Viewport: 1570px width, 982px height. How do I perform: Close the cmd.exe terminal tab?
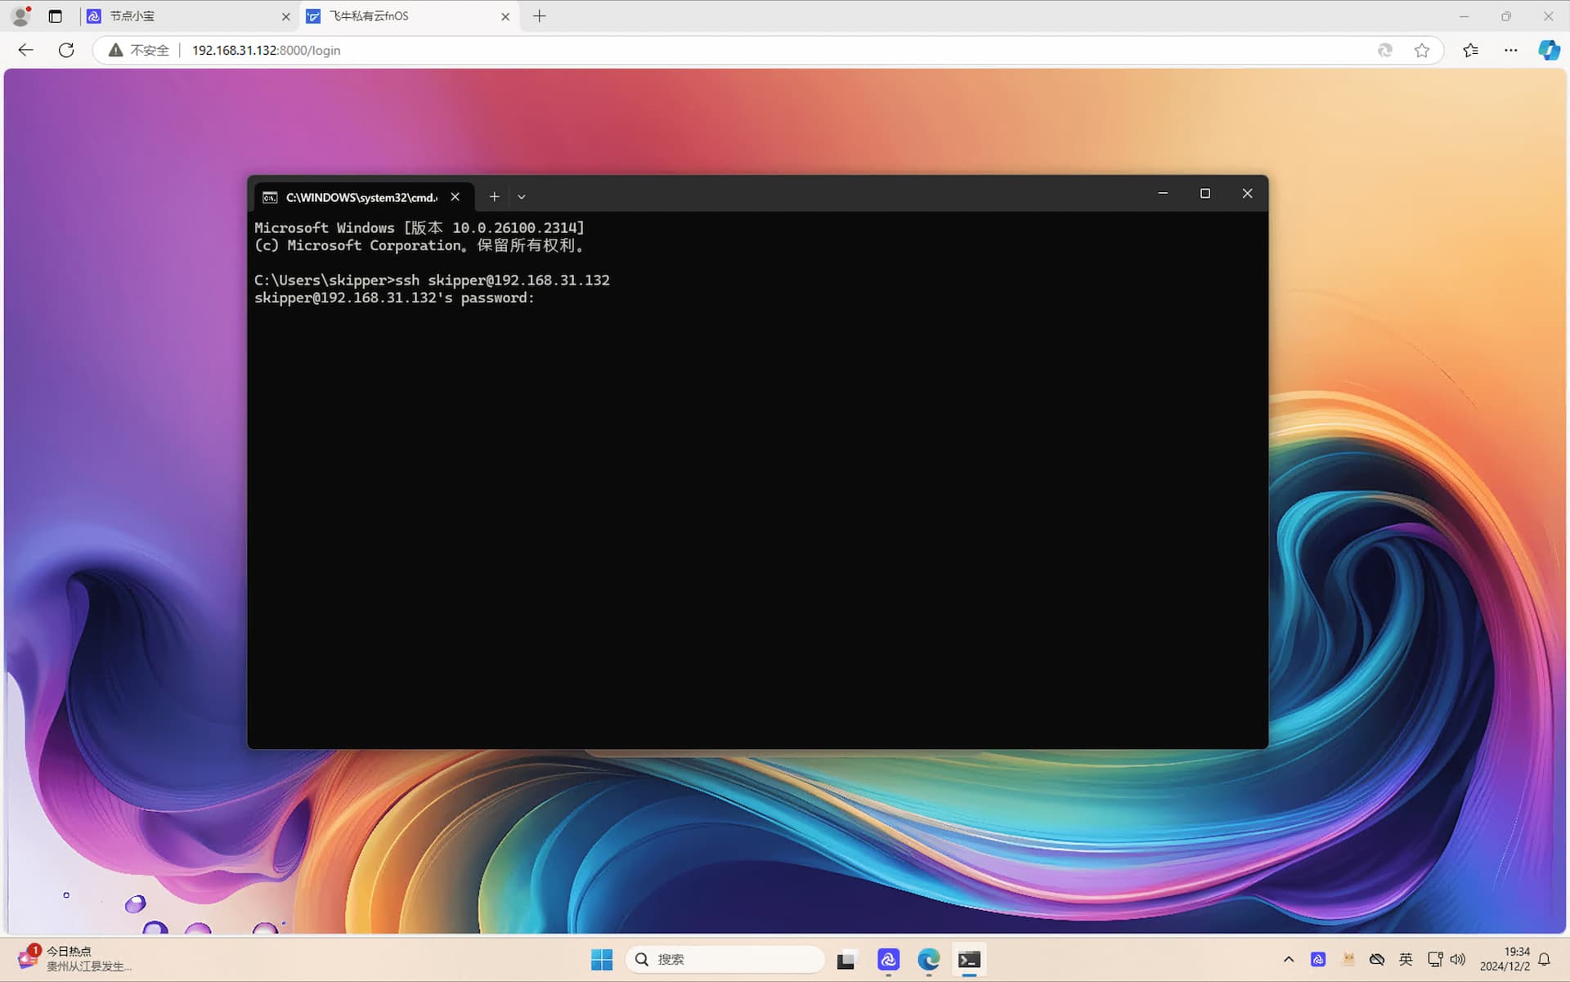click(x=455, y=196)
